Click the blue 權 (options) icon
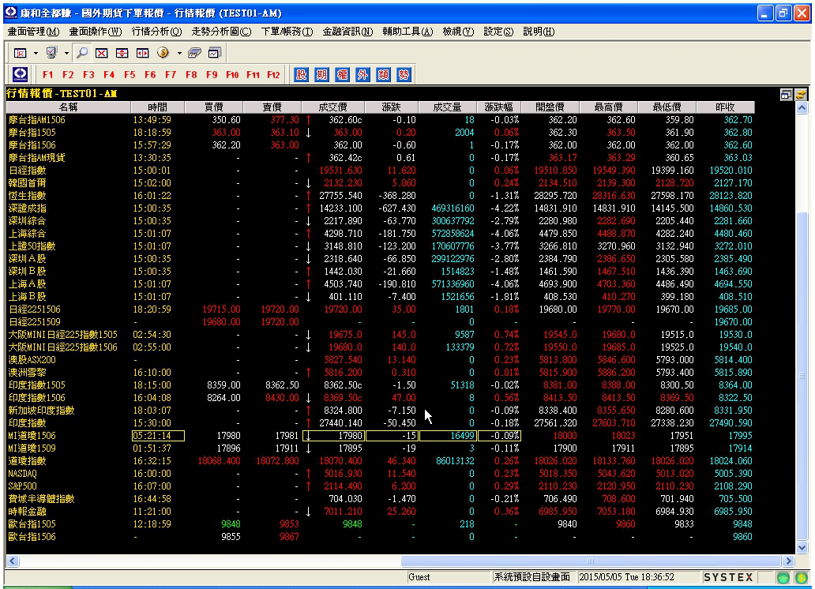815x589 pixels. pos(342,75)
